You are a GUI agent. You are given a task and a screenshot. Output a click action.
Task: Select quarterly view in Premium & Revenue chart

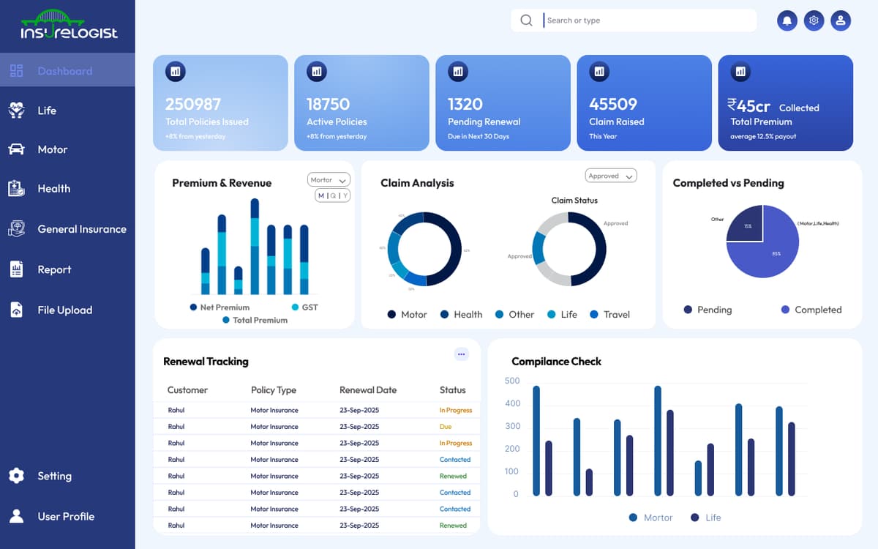pos(333,195)
